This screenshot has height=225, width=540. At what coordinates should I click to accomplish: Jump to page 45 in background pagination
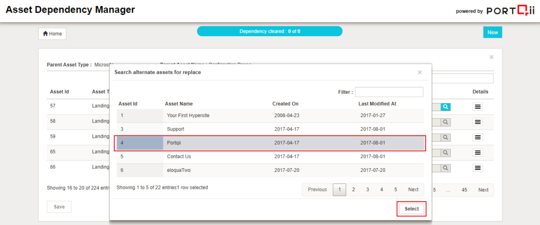(x=464, y=190)
